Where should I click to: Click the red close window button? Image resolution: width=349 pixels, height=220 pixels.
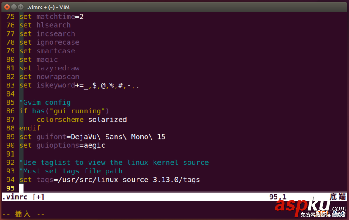pyautogui.click(x=7, y=7)
